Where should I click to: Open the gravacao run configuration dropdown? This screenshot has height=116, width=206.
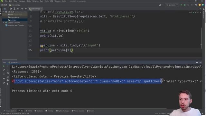coord(172,5)
